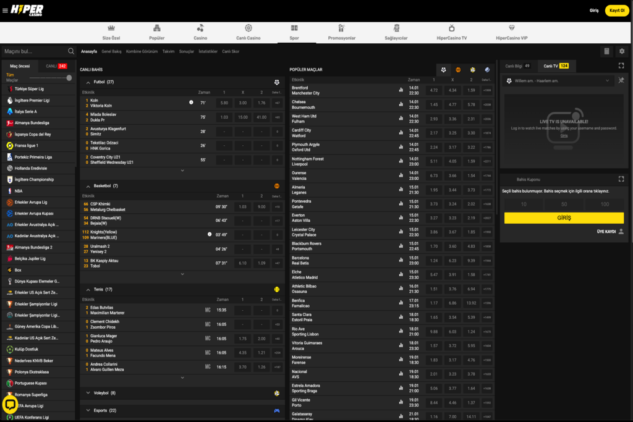
Task: Show more basketball live matches chevron
Action: [182, 274]
